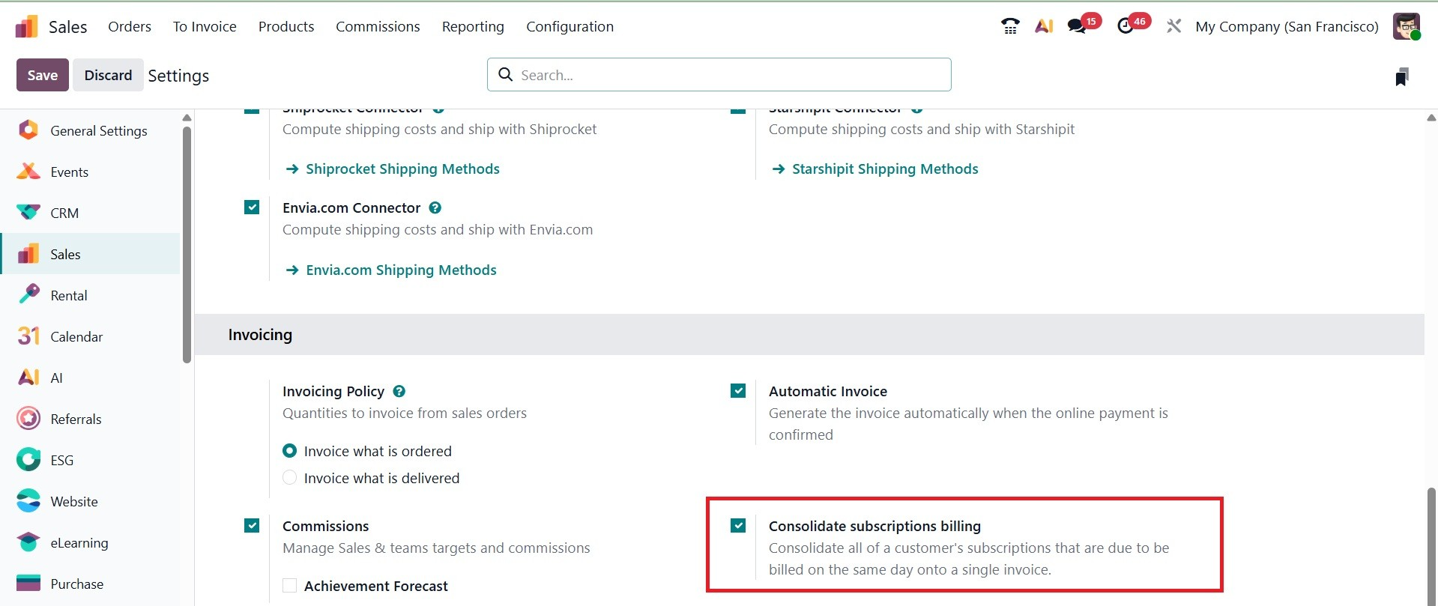This screenshot has height=606, width=1438.
Task: Click Envia.com Connector help icon
Action: [435, 207]
